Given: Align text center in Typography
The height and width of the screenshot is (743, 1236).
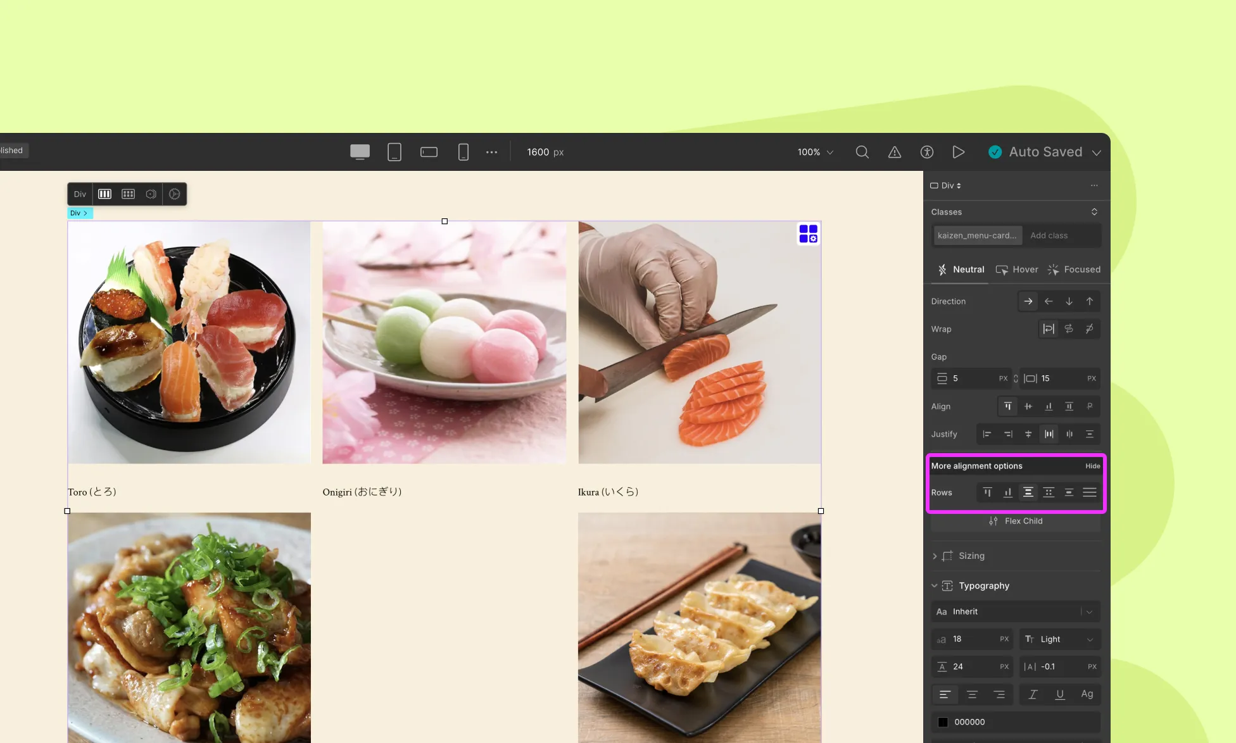Looking at the screenshot, I should [972, 694].
